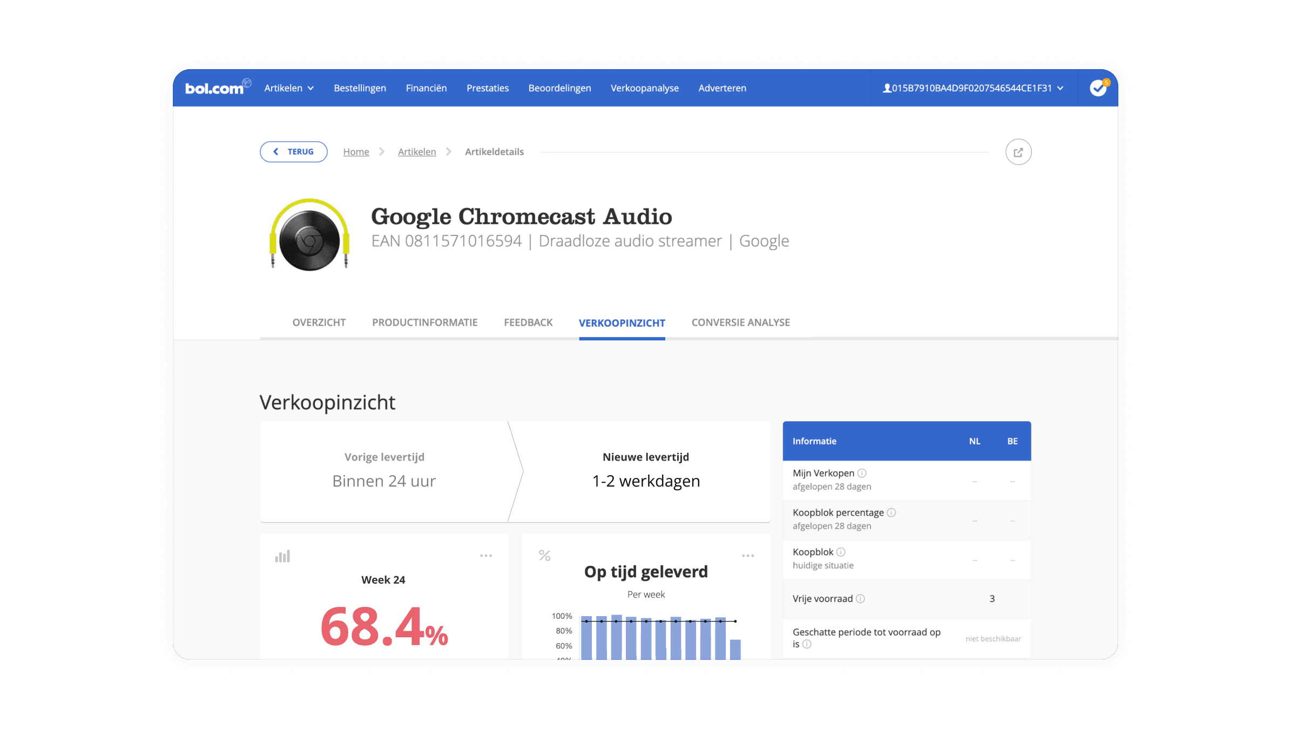The height and width of the screenshot is (729, 1296).
Task: Click the Artikelen breadcrumb link
Action: click(x=416, y=152)
